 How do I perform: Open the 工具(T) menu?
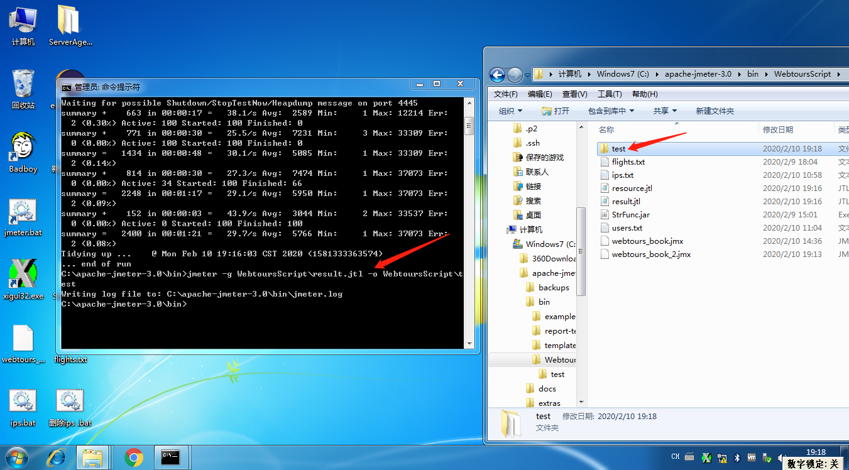[610, 94]
